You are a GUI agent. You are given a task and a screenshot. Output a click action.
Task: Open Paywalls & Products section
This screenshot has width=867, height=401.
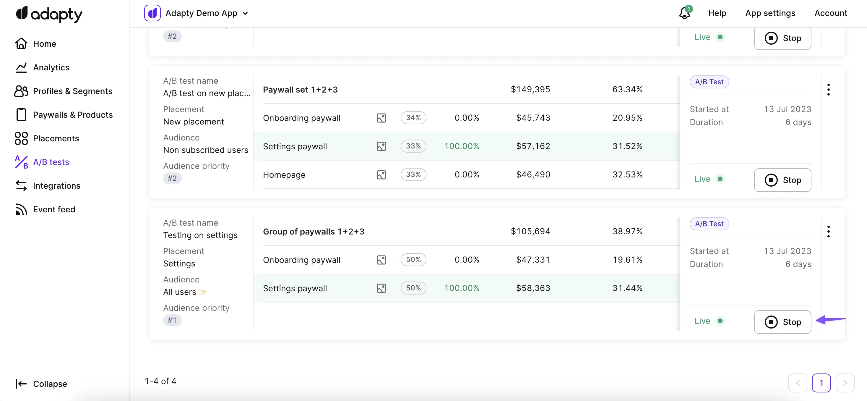73,115
